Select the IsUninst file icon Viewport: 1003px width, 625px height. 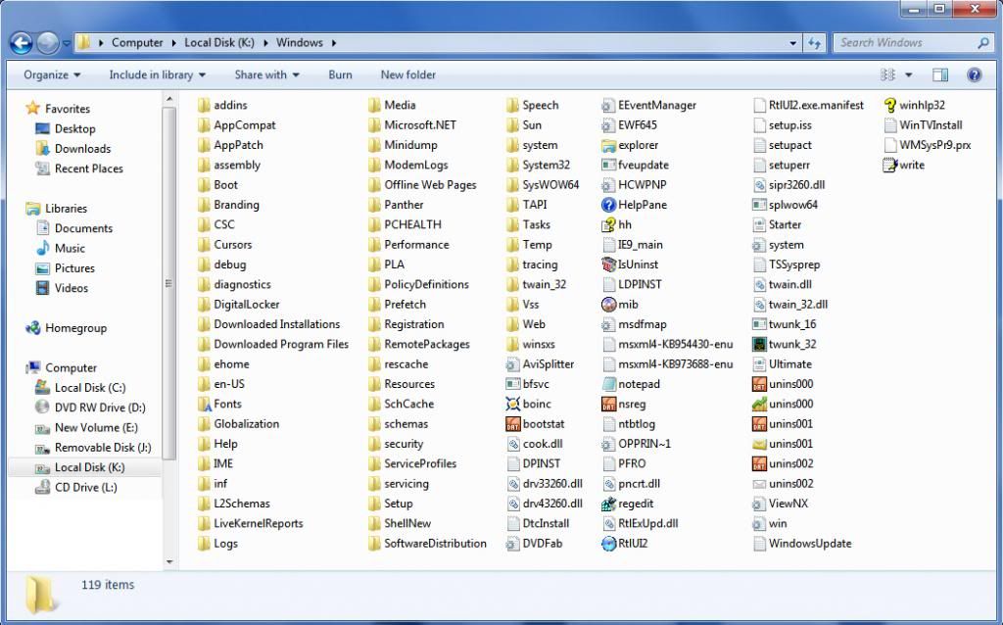point(608,264)
